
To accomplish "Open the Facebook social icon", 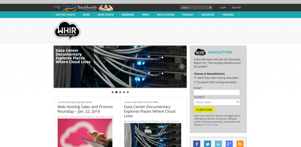I will [197, 144].
